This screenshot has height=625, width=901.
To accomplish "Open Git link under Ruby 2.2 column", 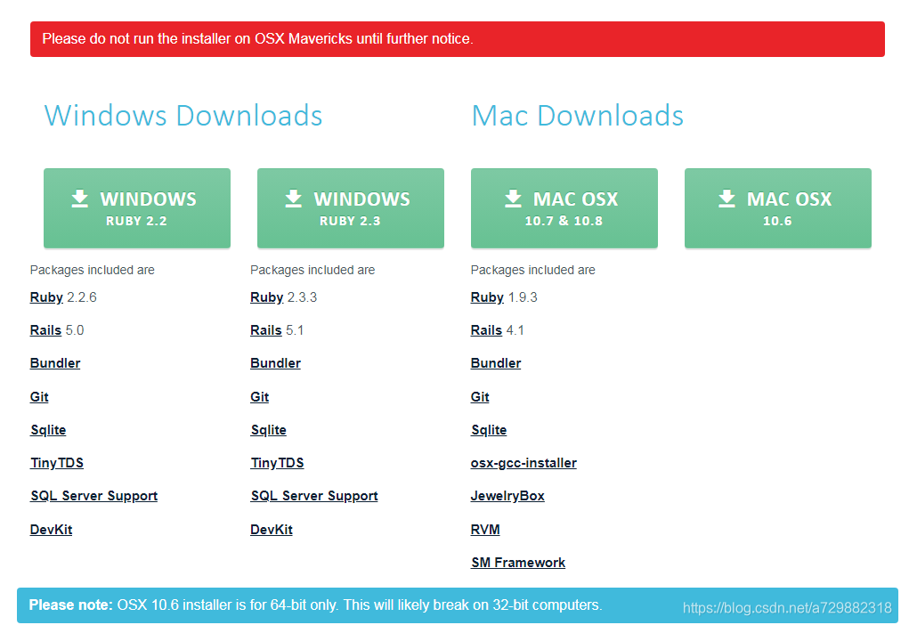I will tap(39, 396).
